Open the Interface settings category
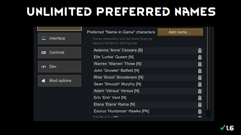Viewport: 241px width, 135px height. 59,38
